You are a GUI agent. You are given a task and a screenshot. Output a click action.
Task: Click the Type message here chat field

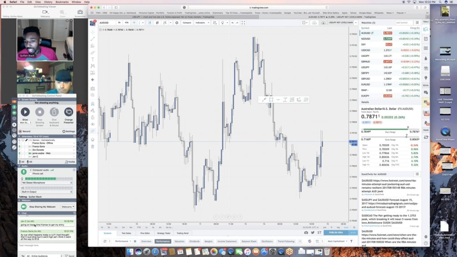point(46,247)
